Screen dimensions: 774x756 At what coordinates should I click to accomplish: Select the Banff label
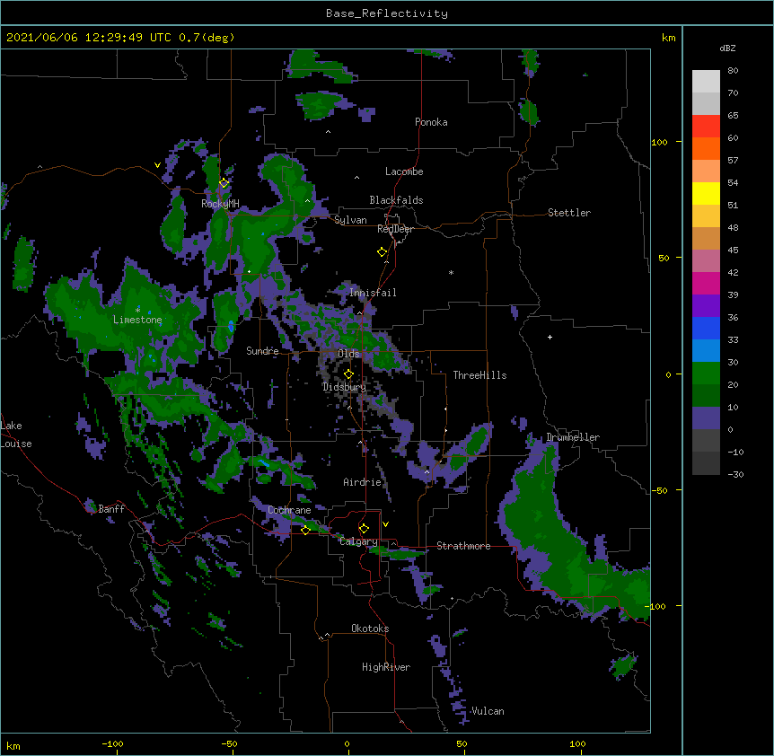point(111,509)
